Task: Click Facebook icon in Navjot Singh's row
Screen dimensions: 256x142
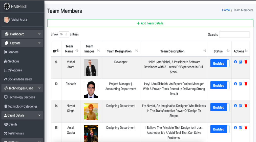Action: click(236, 106)
